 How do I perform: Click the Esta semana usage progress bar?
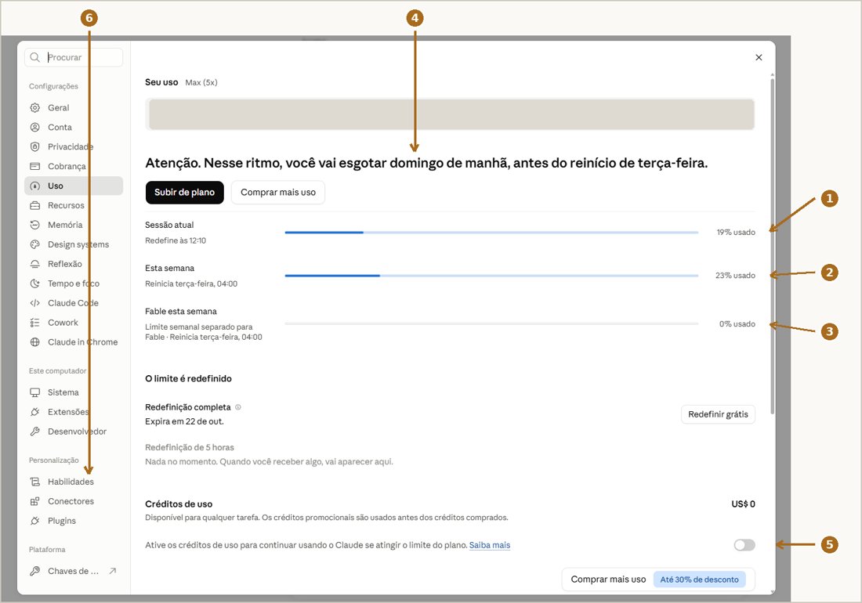point(491,275)
